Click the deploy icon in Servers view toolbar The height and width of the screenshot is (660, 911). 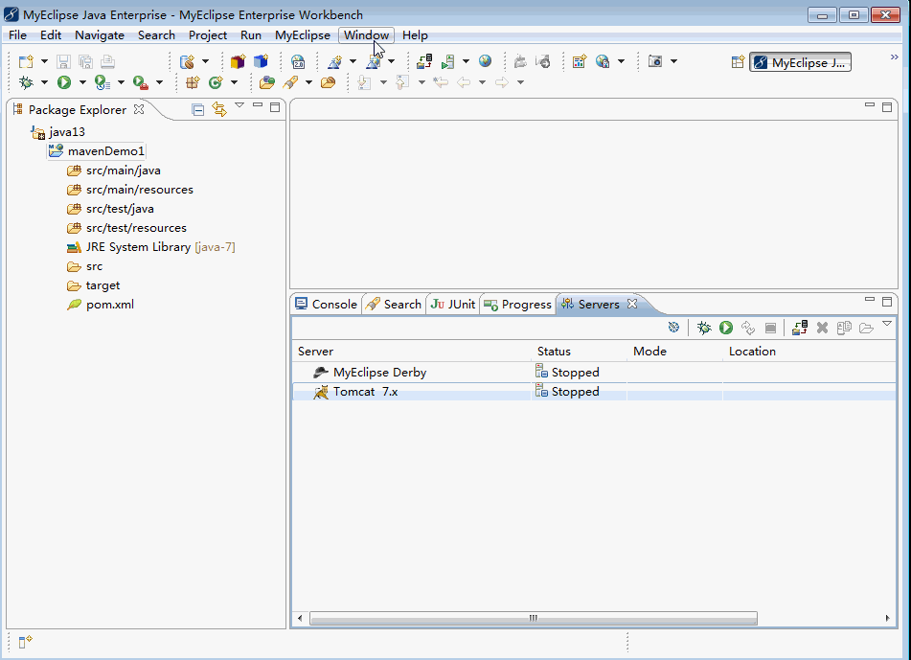click(800, 328)
